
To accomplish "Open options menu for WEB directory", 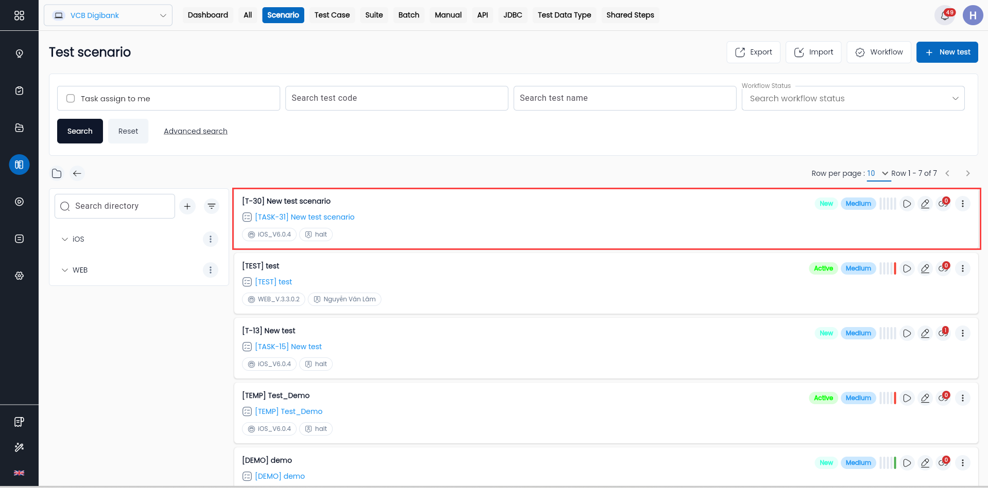I will point(210,270).
